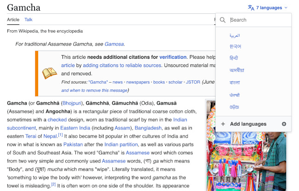
Task: Open the verification link
Action: coord(173,57)
